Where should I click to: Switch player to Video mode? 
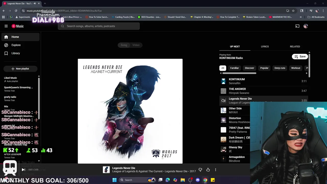tap(136, 45)
